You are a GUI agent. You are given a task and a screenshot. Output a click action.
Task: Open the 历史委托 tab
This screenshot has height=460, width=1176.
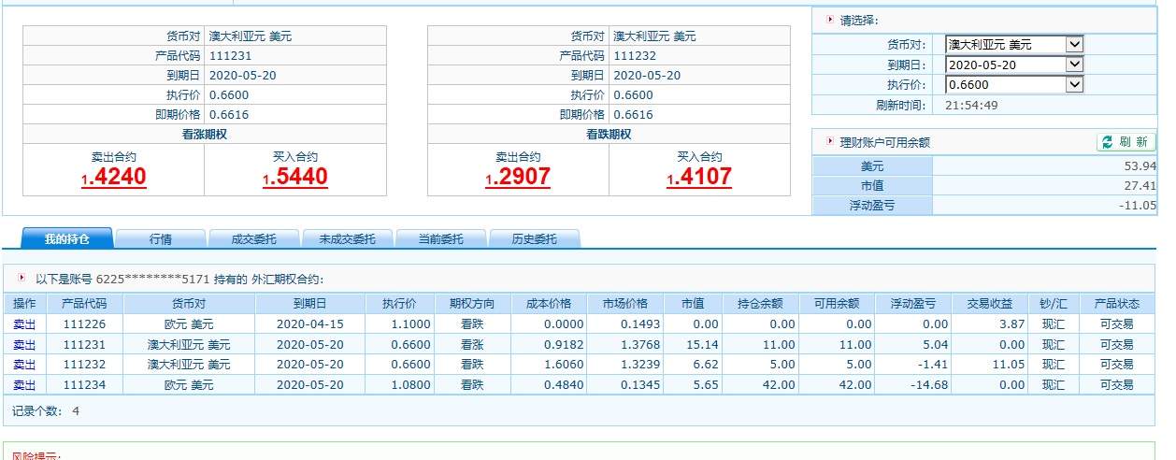[x=534, y=238]
